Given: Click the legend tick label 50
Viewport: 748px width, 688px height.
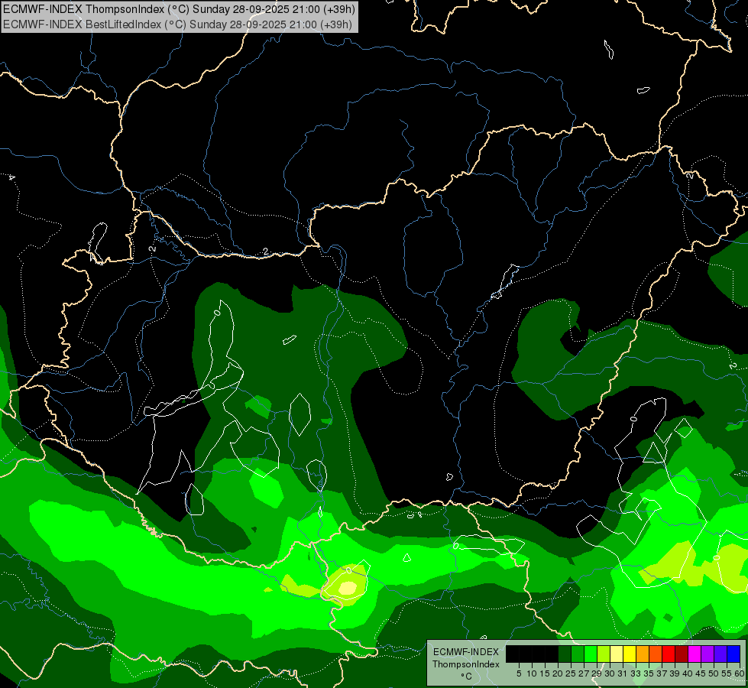Looking at the screenshot, I should 714,673.
